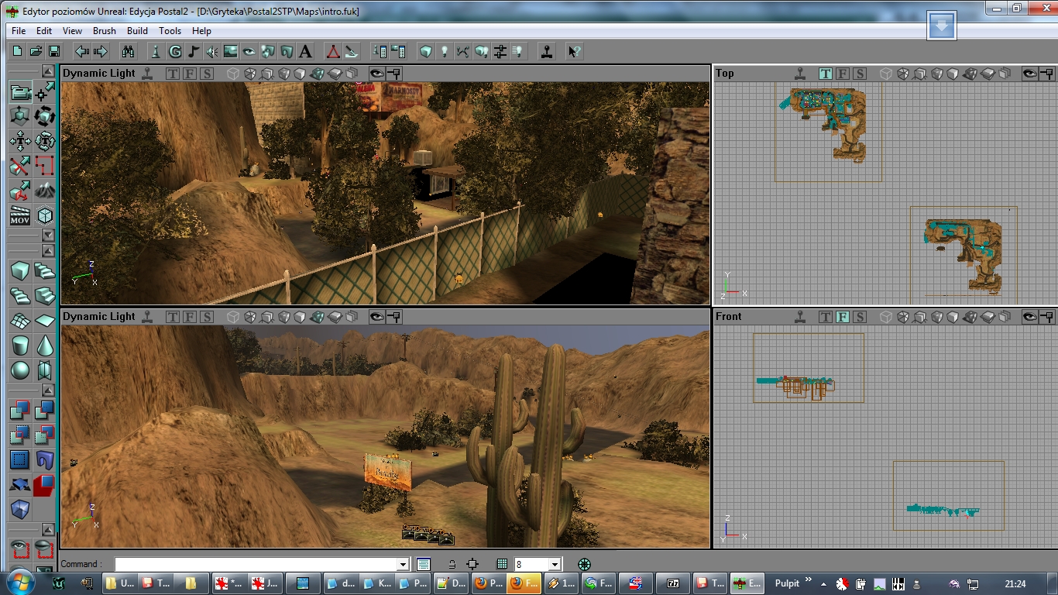The height and width of the screenshot is (595, 1058).
Task: Click the CSG Subtract brush icon
Action: (x=45, y=410)
